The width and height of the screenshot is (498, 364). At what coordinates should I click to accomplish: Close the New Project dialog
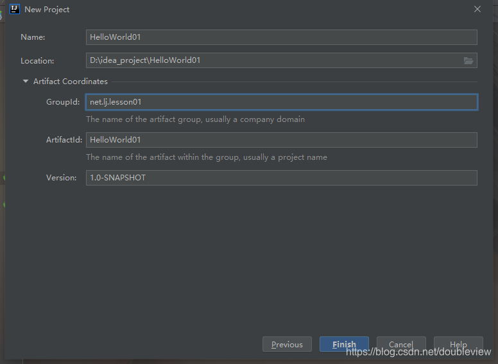tap(477, 9)
